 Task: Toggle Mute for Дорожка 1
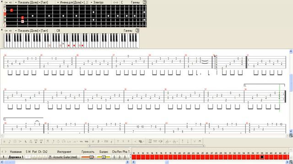29,157
